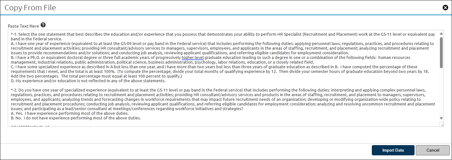Click the "Copy From File" dialog title
The image size is (452, 160).
[x=30, y=8]
